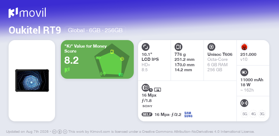Click the device dimensions icon

pyautogui.click(x=178, y=47)
